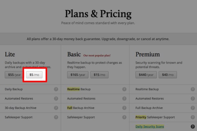Choose the Lite $5/mo plan
Screen dimensions: 197x131
34,75
